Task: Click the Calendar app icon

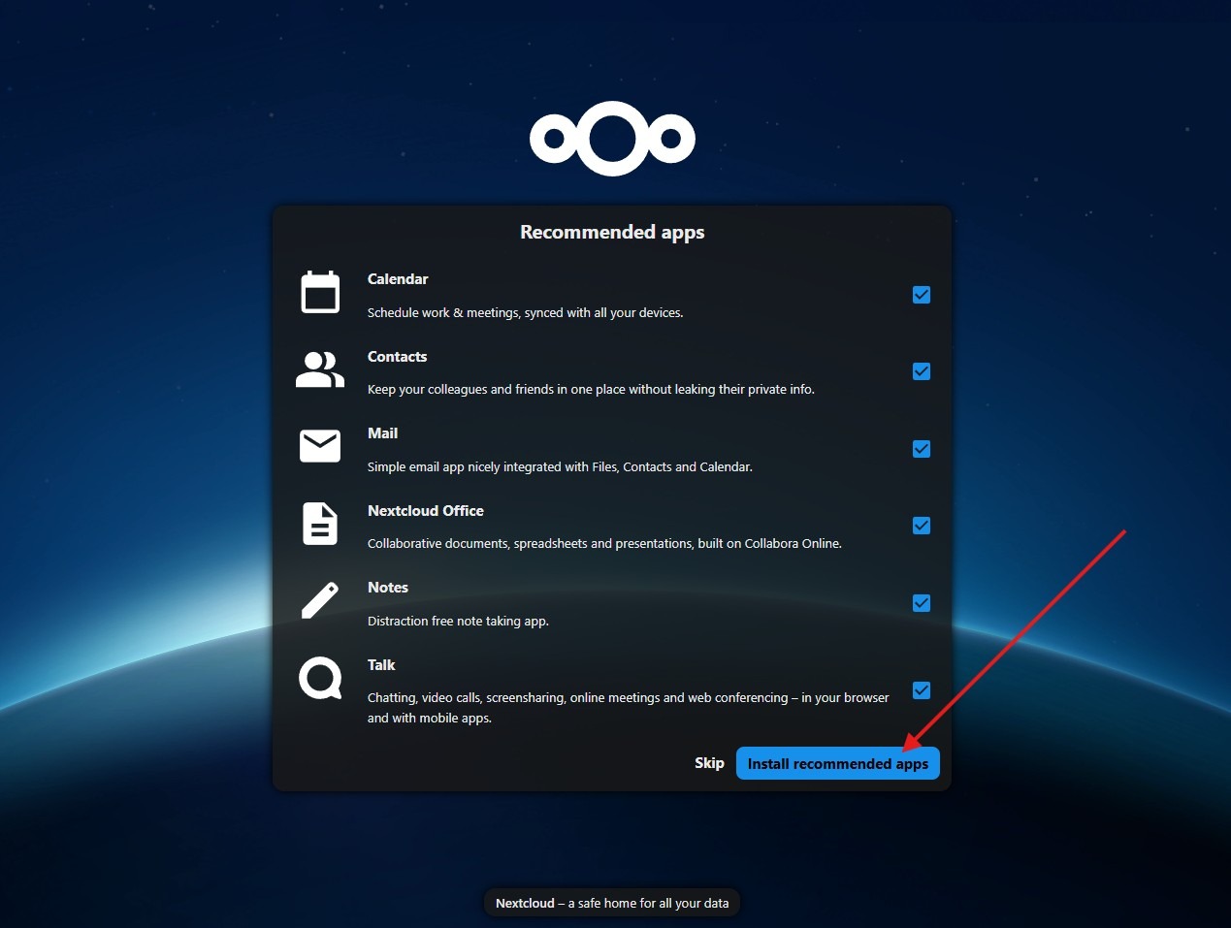Action: pos(320,292)
